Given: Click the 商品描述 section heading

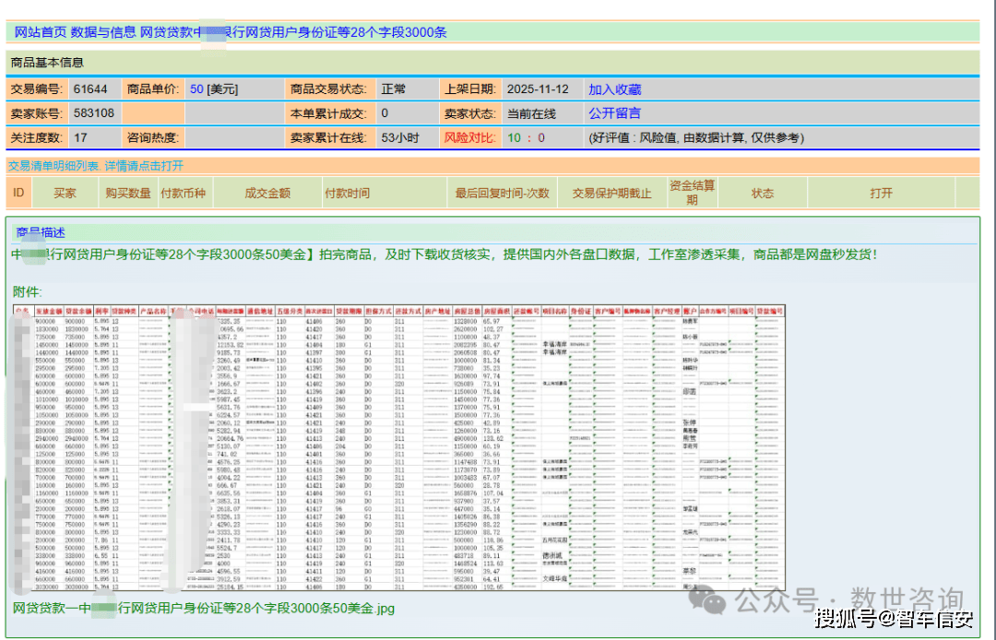Looking at the screenshot, I should 41,233.
